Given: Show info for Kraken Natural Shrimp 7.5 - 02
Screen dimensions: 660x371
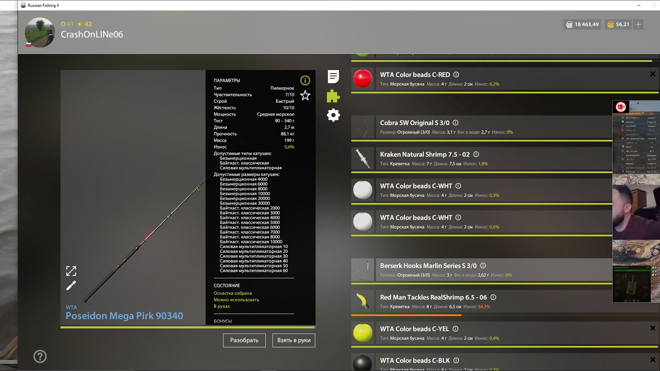Looking at the screenshot, I should click(476, 154).
